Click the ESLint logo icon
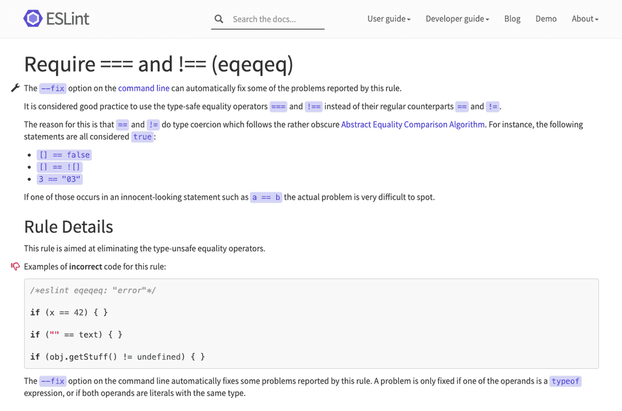 click(x=34, y=19)
